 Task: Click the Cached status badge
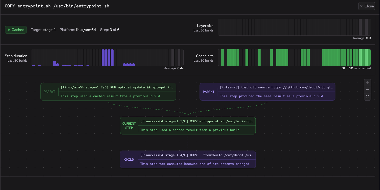[x=16, y=30]
